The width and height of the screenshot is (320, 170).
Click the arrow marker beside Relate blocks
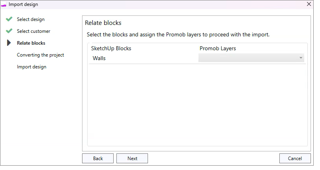point(9,43)
